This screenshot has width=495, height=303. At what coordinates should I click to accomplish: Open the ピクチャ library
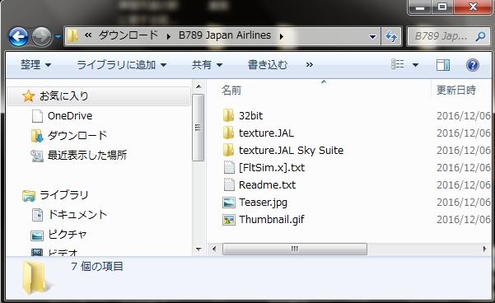68,235
